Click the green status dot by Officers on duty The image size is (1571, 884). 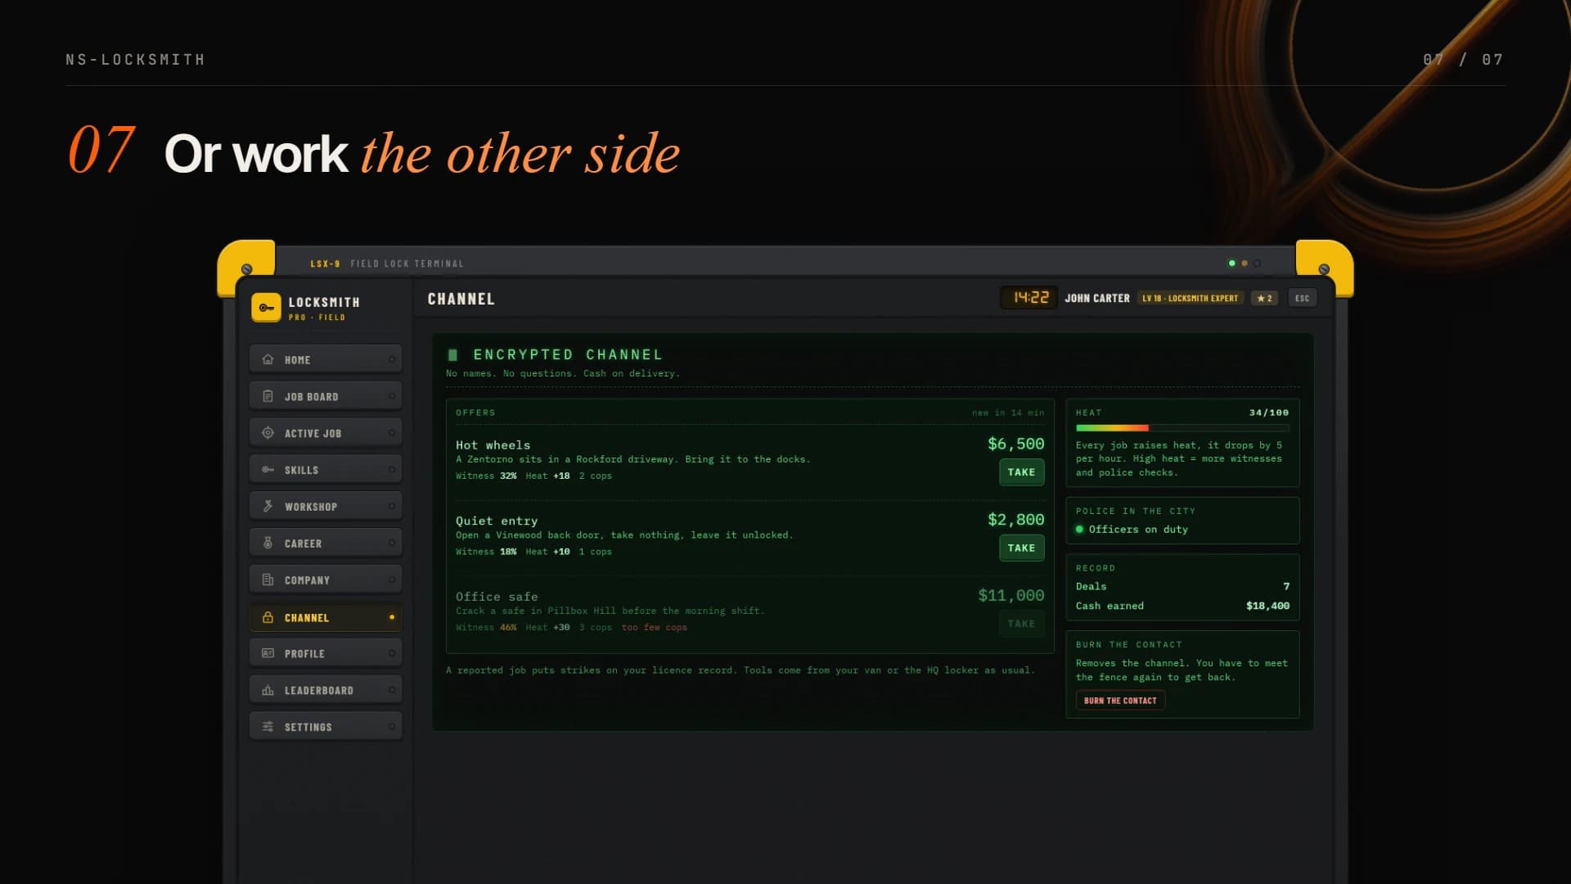pyautogui.click(x=1079, y=530)
